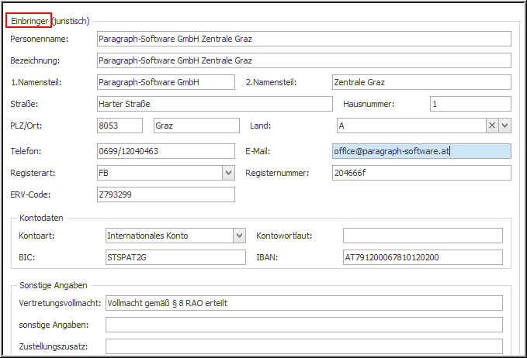
Task: Click the IBAN: label
Action: tap(267, 257)
